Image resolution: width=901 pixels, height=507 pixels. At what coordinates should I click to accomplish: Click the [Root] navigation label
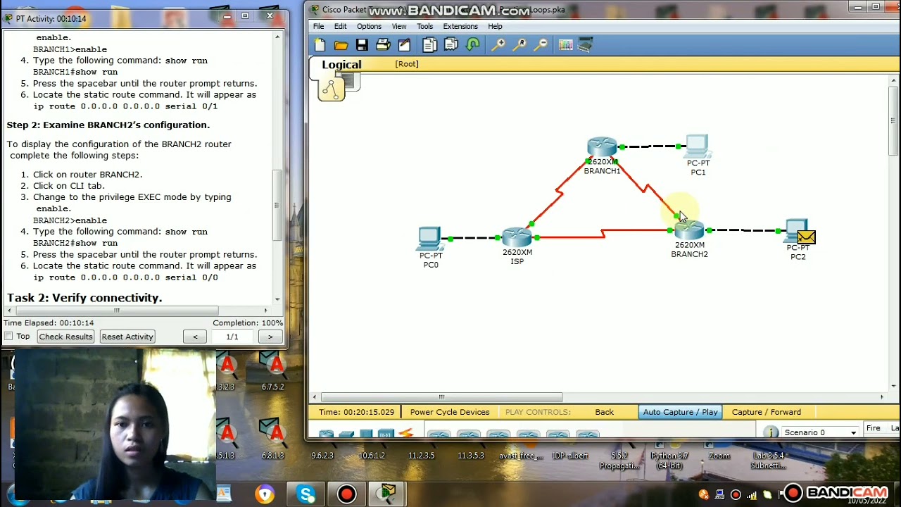pos(407,64)
